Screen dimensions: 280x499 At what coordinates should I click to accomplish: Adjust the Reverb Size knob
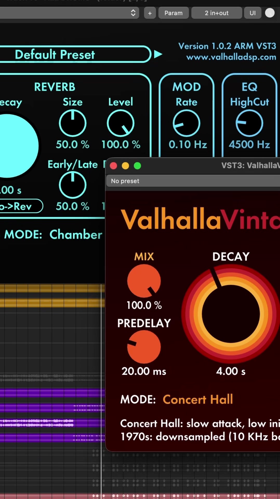(73, 123)
